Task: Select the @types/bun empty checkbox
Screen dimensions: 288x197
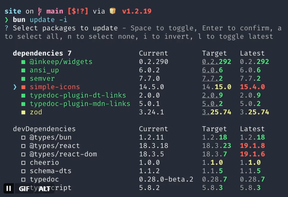Action: click(x=23, y=137)
